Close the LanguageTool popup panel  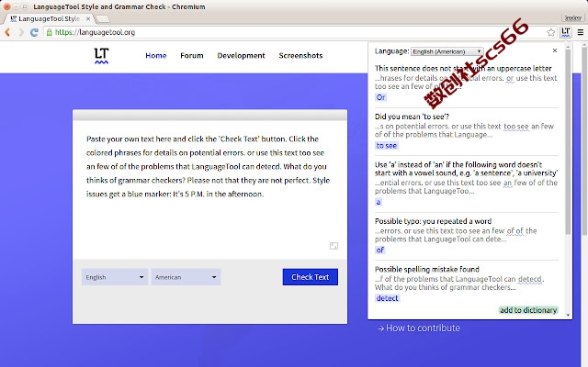coord(555,50)
